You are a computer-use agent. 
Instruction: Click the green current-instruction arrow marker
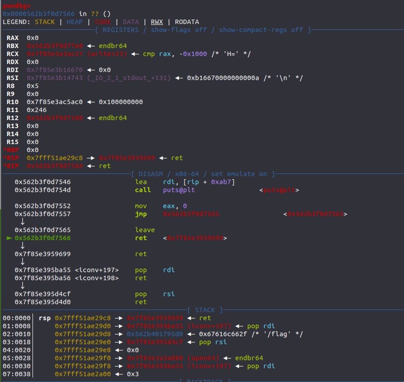click(9, 238)
